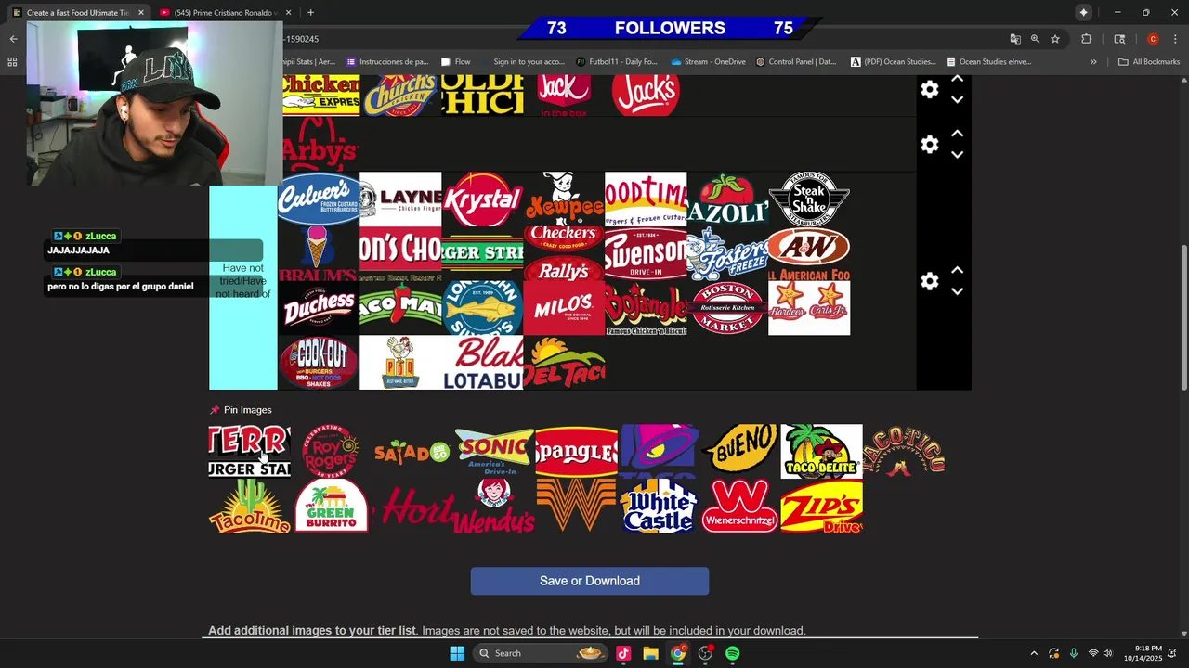The width and height of the screenshot is (1189, 668).
Task: Click the Steak 'n Shake logo
Action: [x=809, y=199]
